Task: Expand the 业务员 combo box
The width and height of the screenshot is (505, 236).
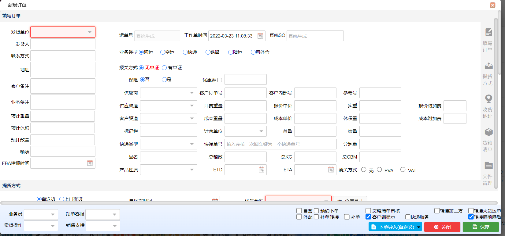Action: (x=53, y=214)
